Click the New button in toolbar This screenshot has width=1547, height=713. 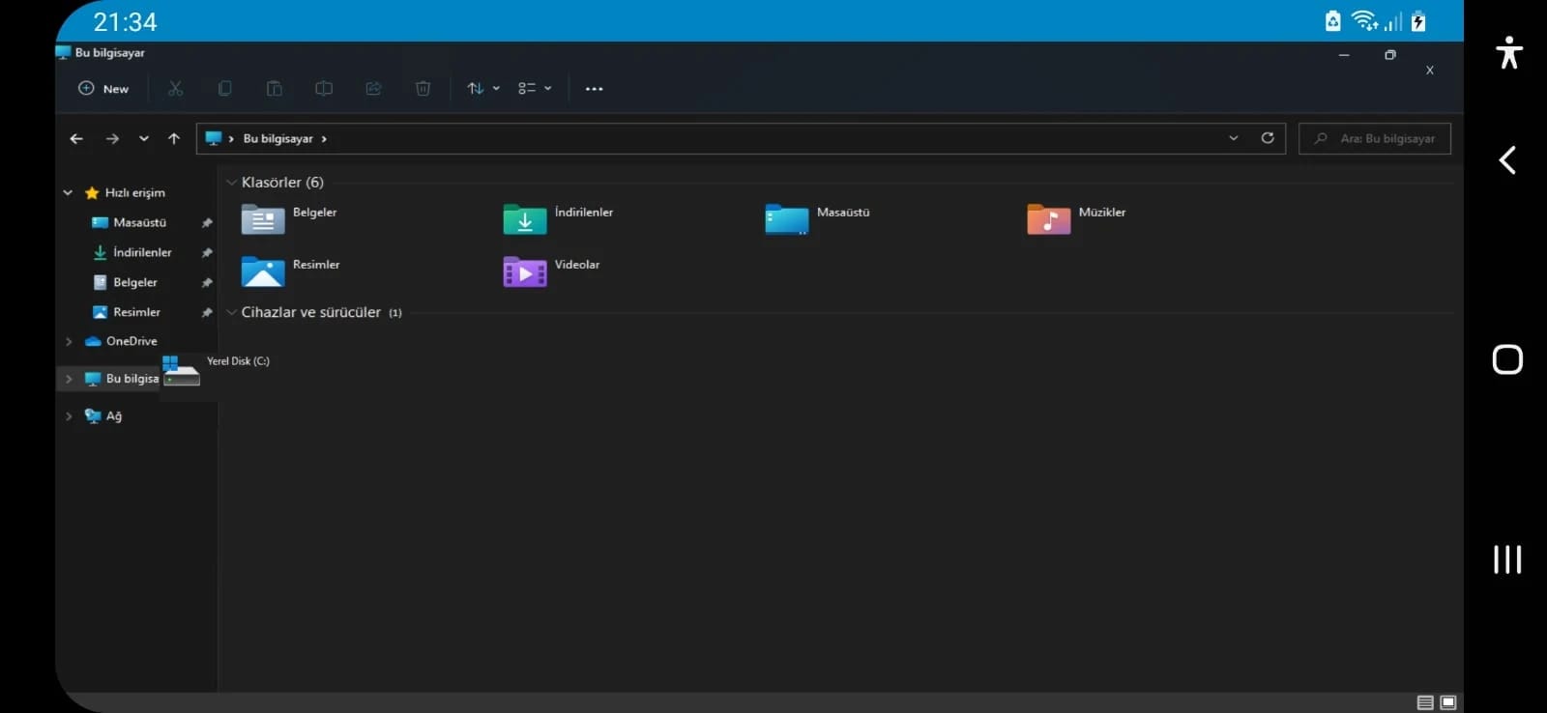coord(103,89)
